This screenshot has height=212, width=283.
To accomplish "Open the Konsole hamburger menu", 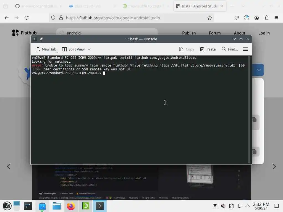I will click(245, 49).
